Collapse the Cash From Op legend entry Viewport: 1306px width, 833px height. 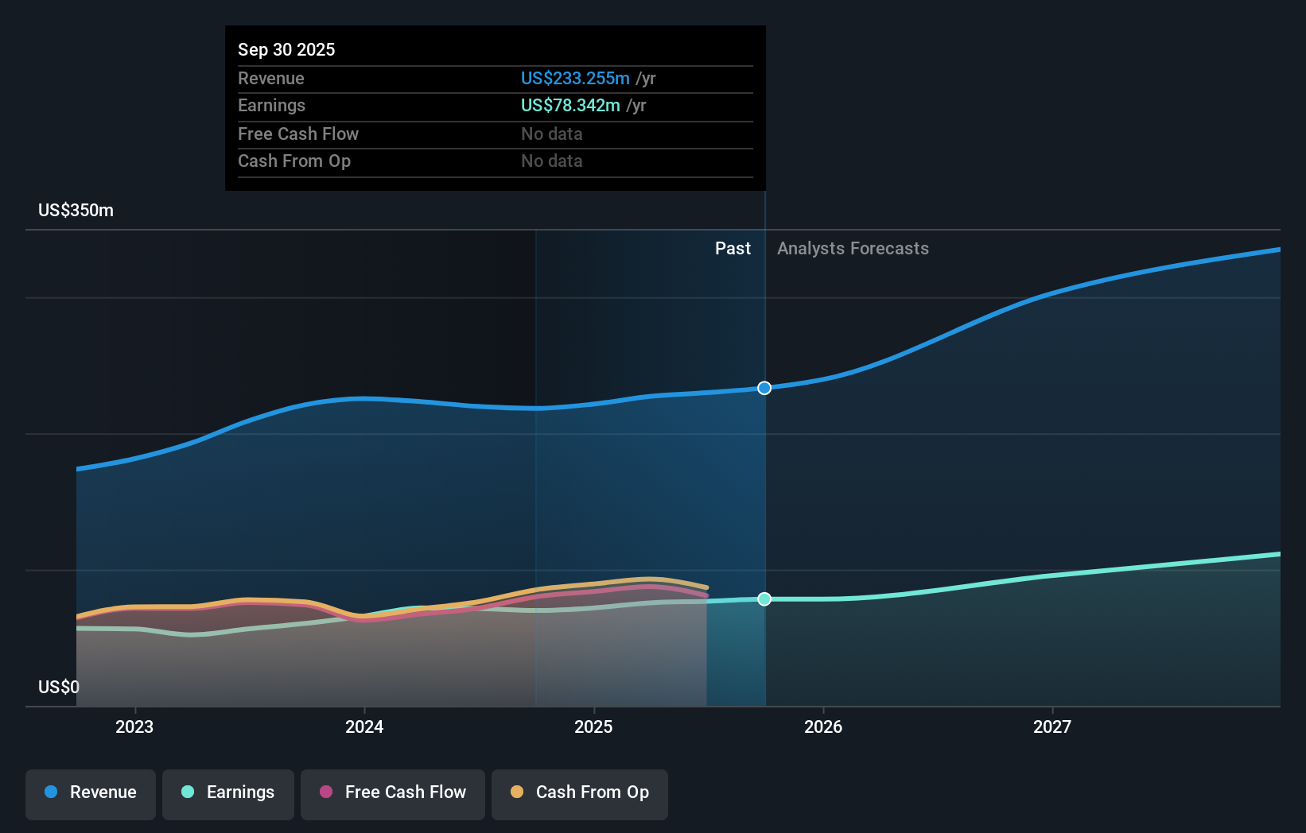pos(579,794)
